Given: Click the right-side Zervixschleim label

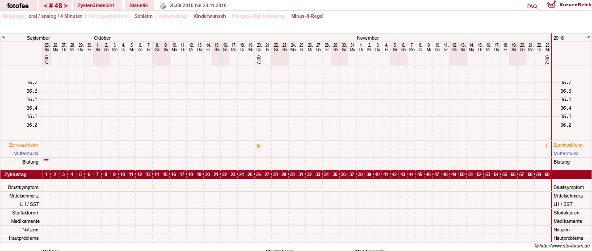Looking at the screenshot, I should pos(568,145).
